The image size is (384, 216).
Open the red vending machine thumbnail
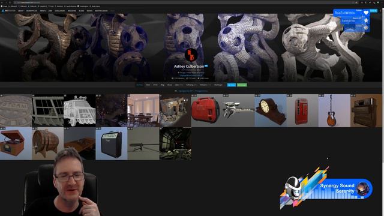pos(302,110)
